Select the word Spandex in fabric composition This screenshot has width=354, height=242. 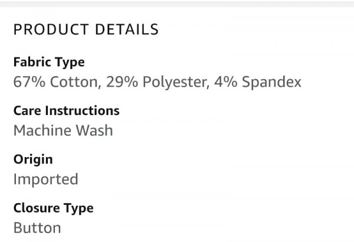[271, 83]
